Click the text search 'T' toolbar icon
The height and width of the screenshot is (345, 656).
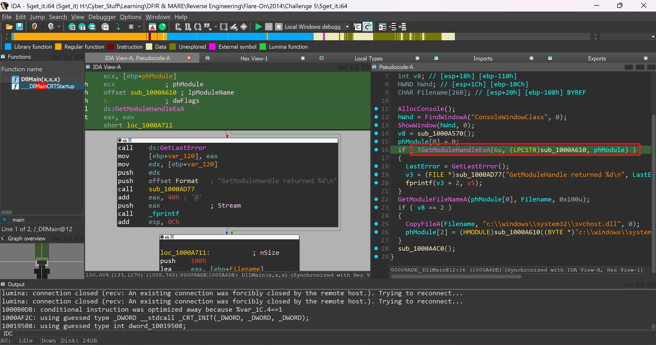[x=83, y=27]
